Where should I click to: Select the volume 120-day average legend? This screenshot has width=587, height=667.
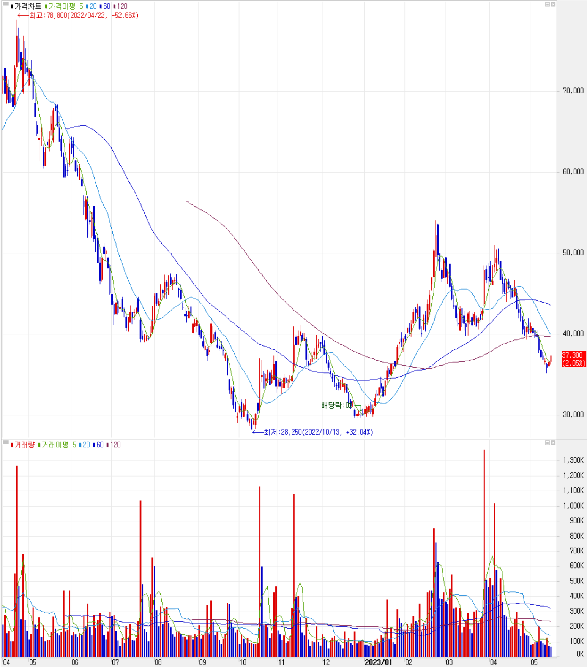[x=114, y=445]
